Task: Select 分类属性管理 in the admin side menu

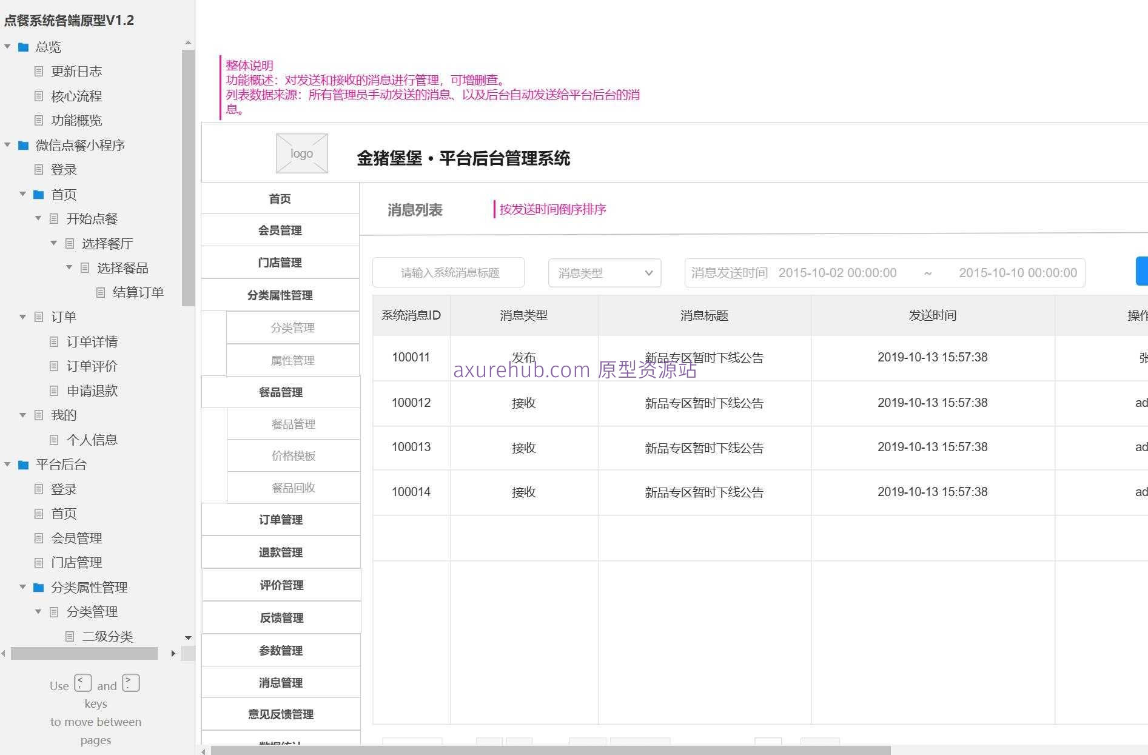Action: [x=280, y=295]
